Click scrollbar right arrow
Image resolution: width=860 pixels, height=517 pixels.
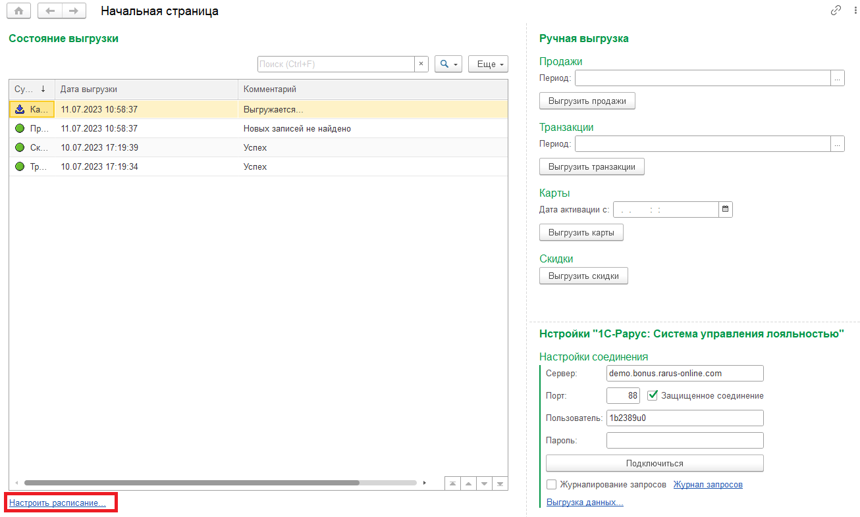click(425, 483)
